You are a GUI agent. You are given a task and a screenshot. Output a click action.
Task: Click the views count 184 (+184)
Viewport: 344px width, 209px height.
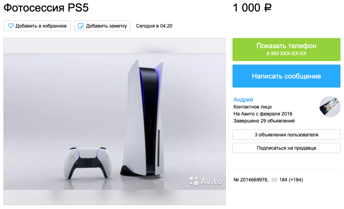point(291,180)
